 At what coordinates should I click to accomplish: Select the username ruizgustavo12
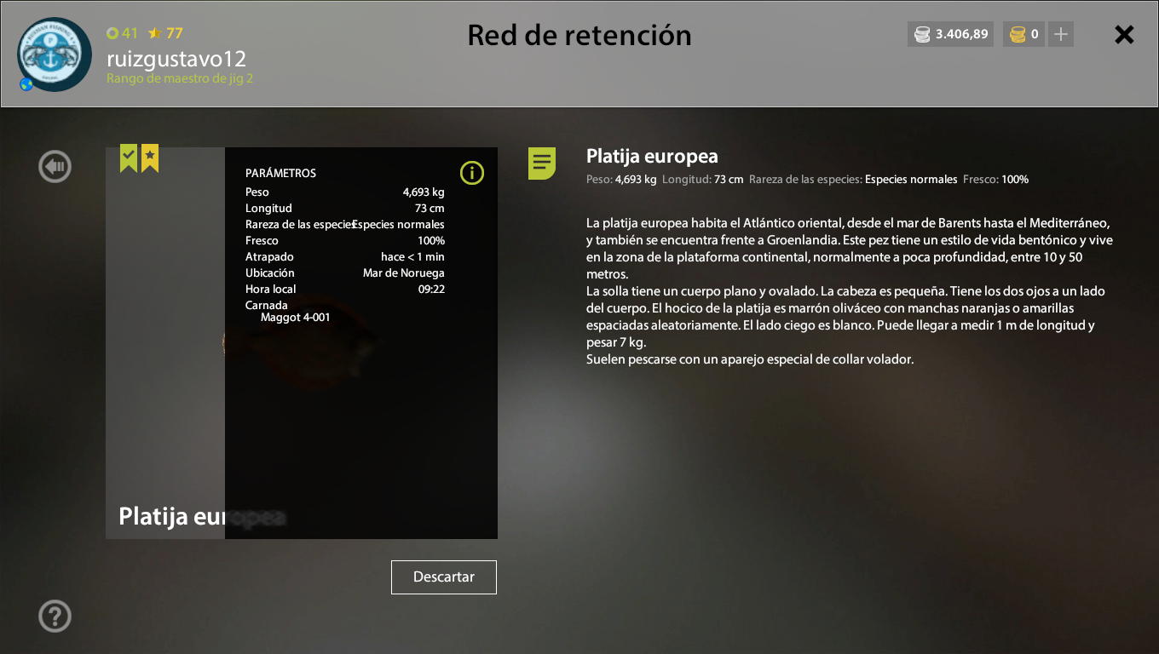click(176, 59)
